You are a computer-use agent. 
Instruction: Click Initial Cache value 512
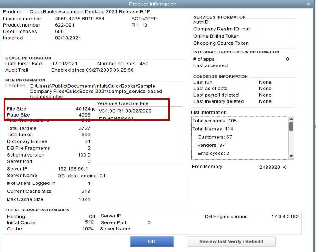[90, 222]
